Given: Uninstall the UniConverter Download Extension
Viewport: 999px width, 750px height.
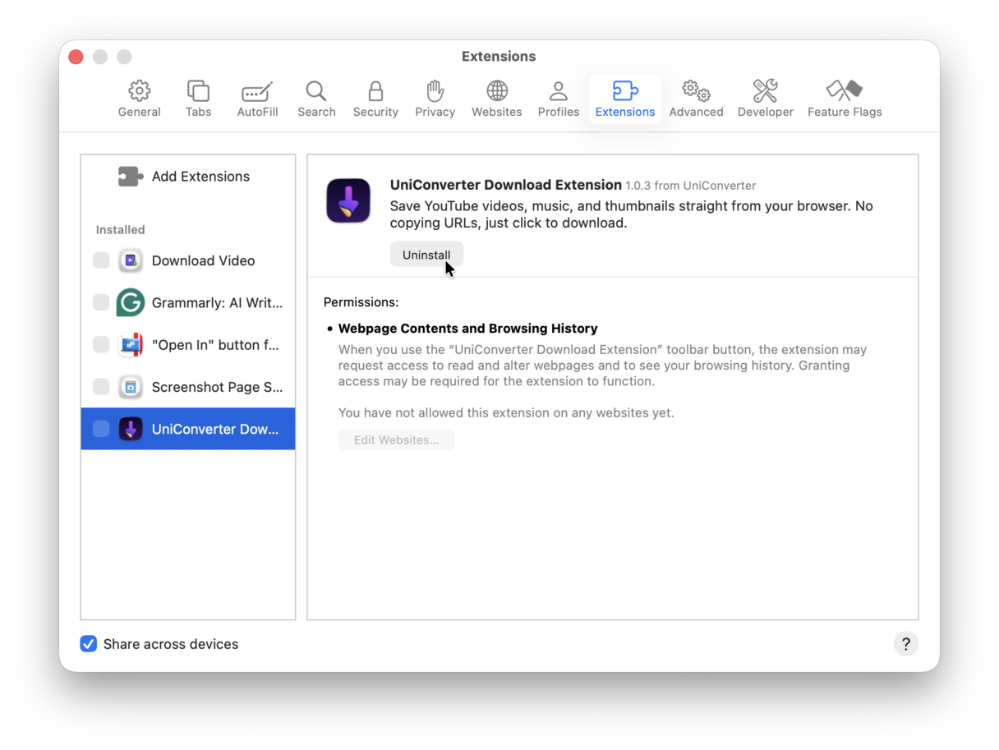Looking at the screenshot, I should (426, 255).
